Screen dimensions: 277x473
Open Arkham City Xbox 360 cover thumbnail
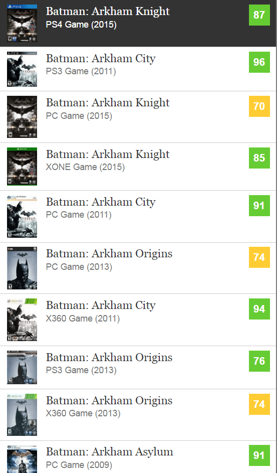(x=22, y=320)
